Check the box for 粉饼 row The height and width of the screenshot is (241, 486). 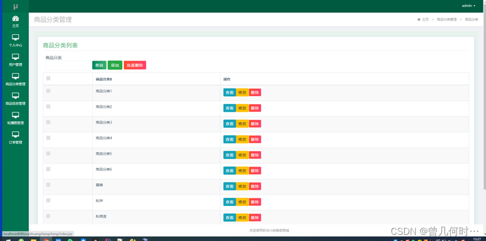pyautogui.click(x=48, y=200)
